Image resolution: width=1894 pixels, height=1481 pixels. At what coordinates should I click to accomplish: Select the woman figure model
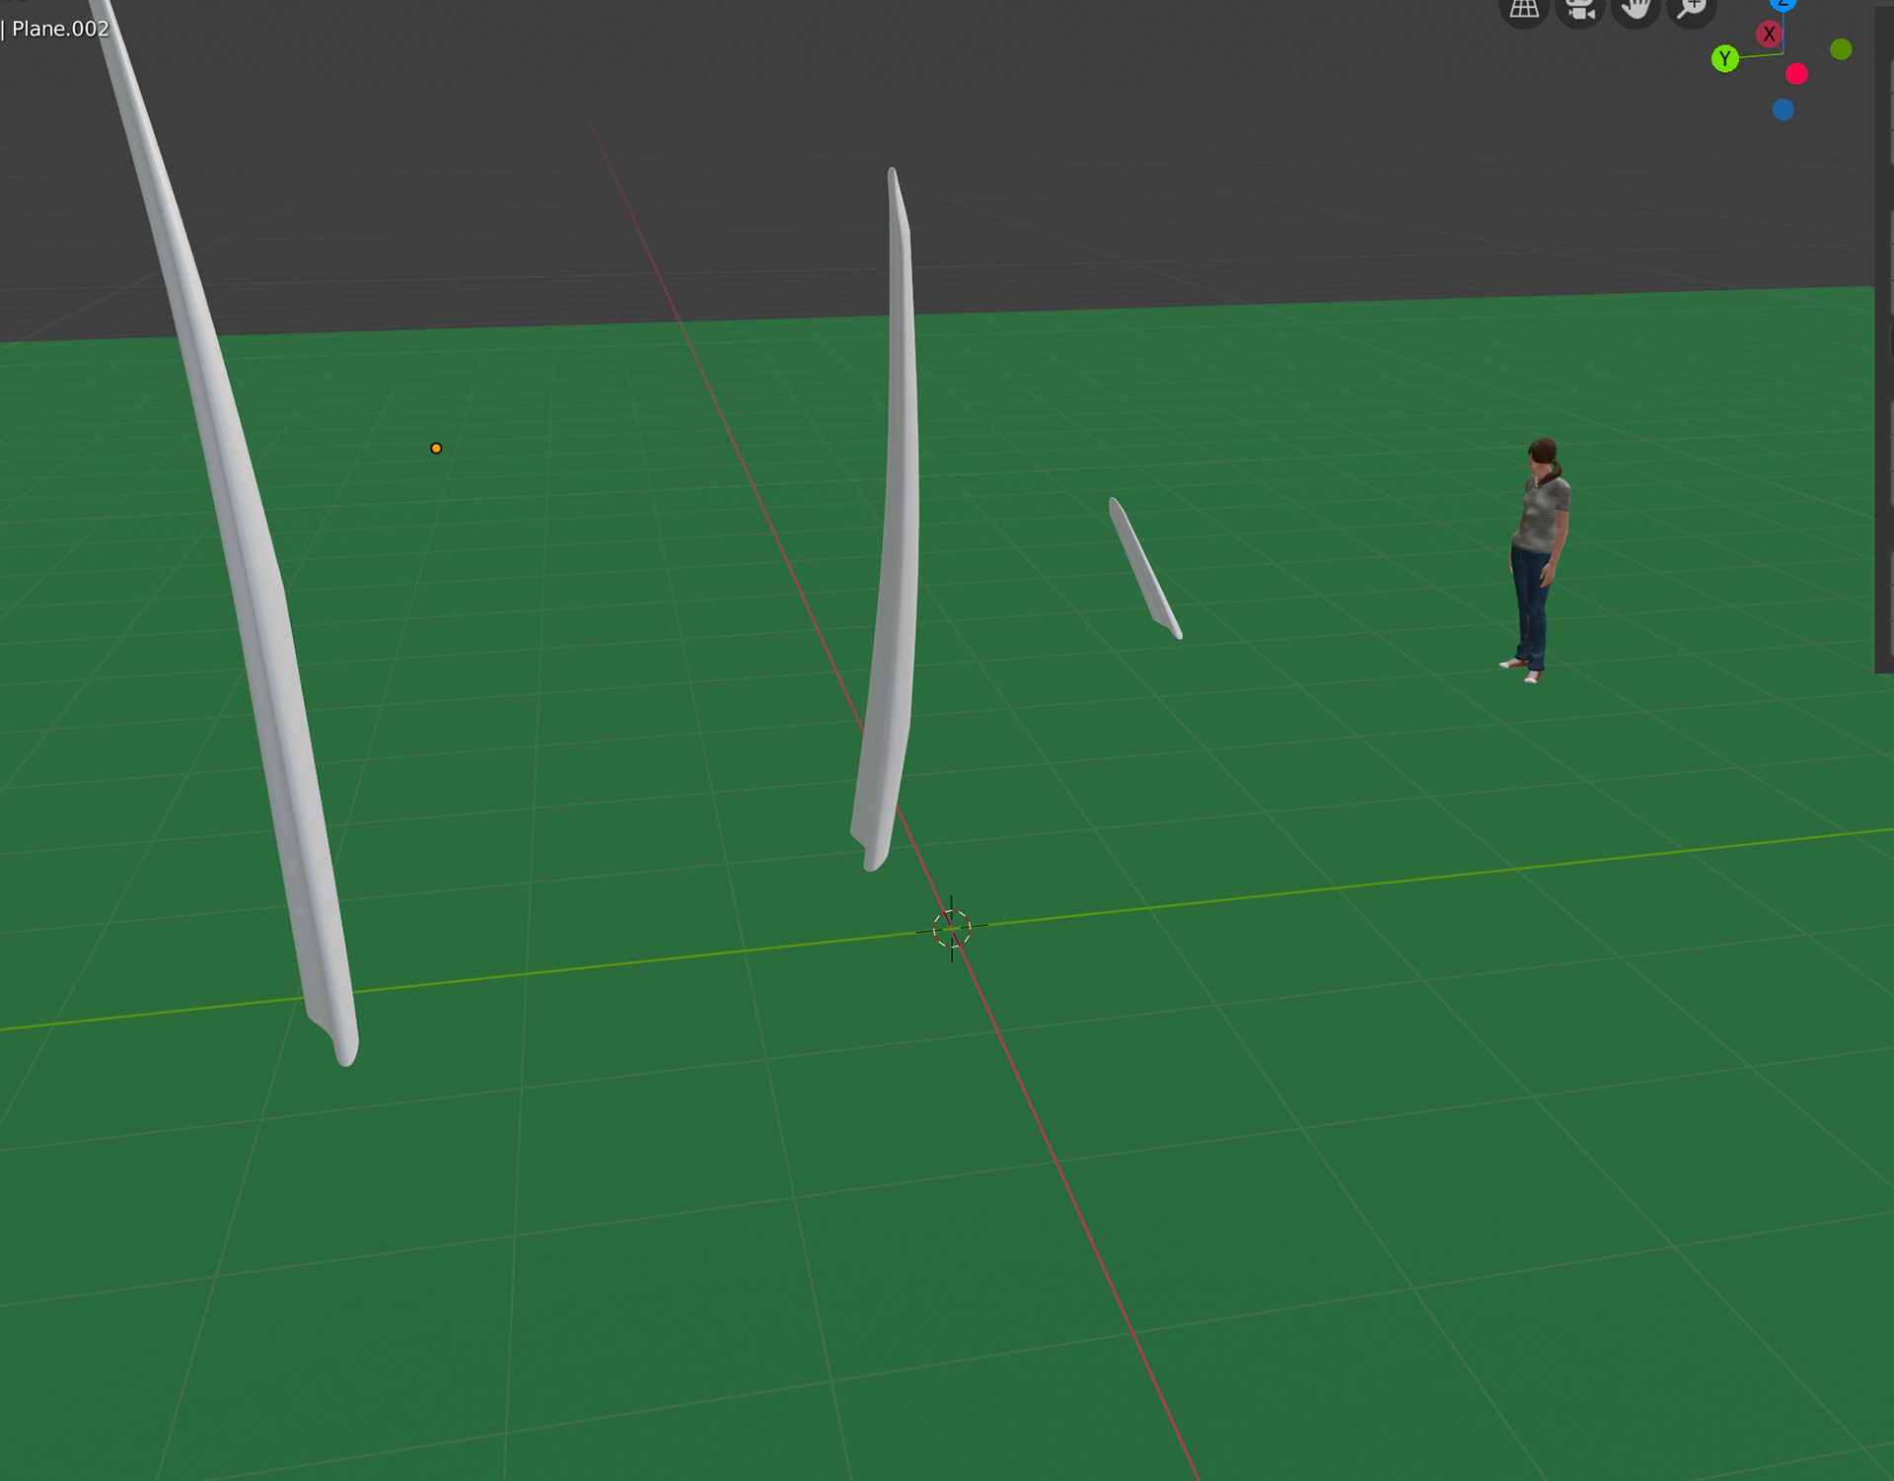(x=1538, y=560)
